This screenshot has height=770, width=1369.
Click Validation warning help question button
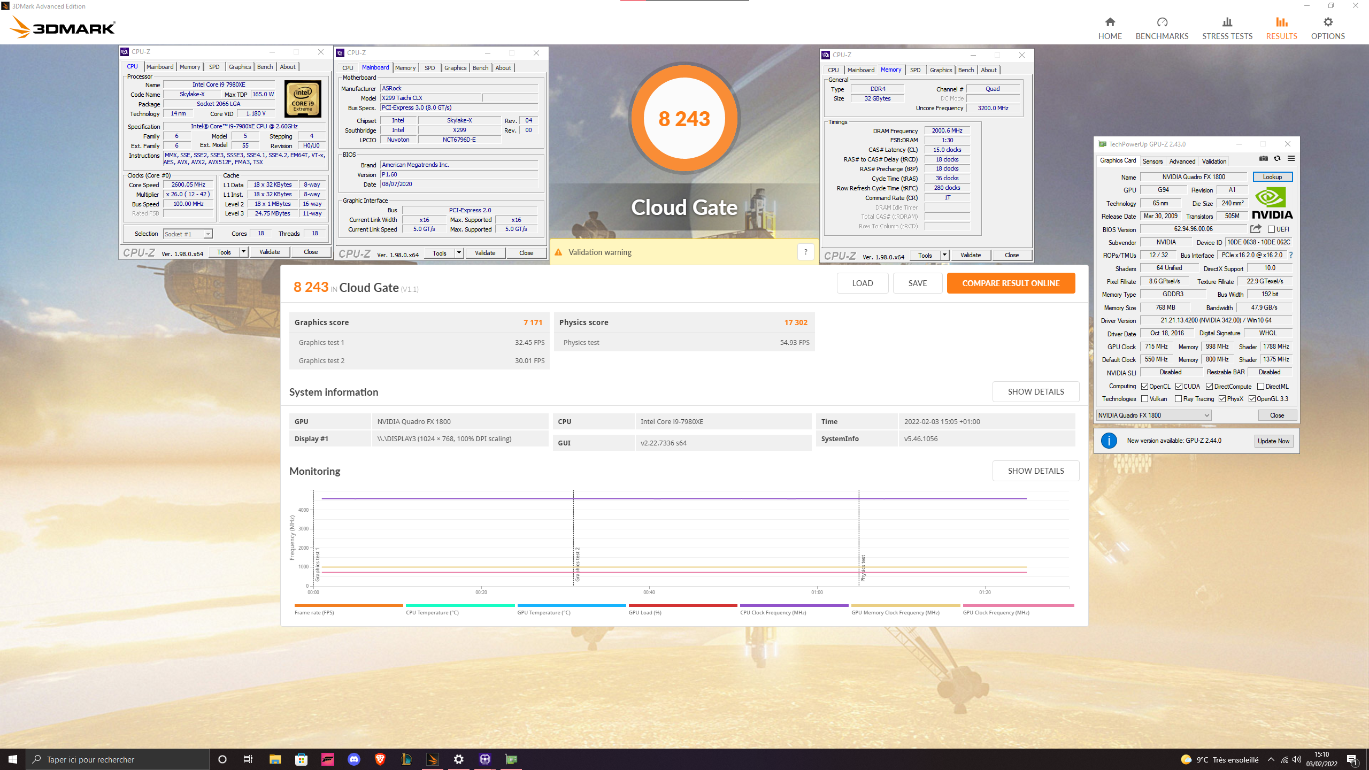(x=805, y=252)
